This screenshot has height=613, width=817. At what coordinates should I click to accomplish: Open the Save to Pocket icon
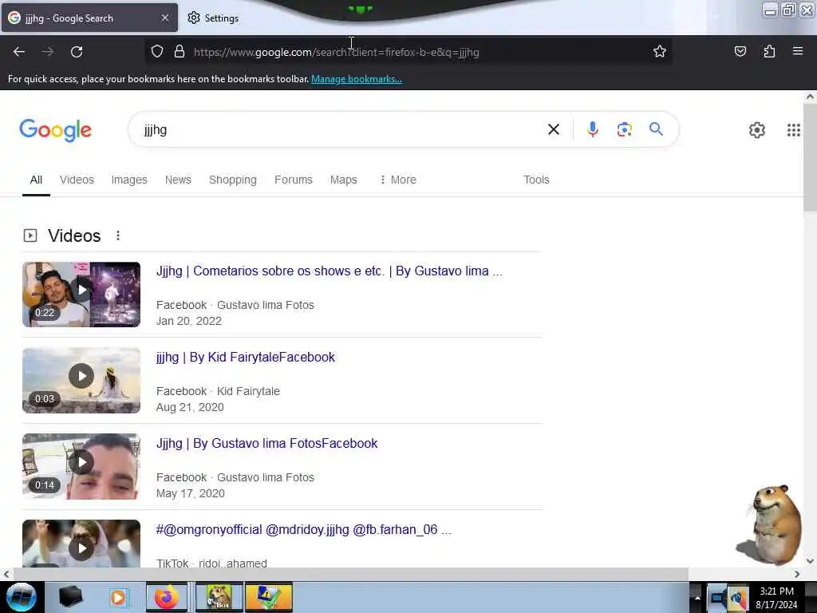tap(740, 51)
